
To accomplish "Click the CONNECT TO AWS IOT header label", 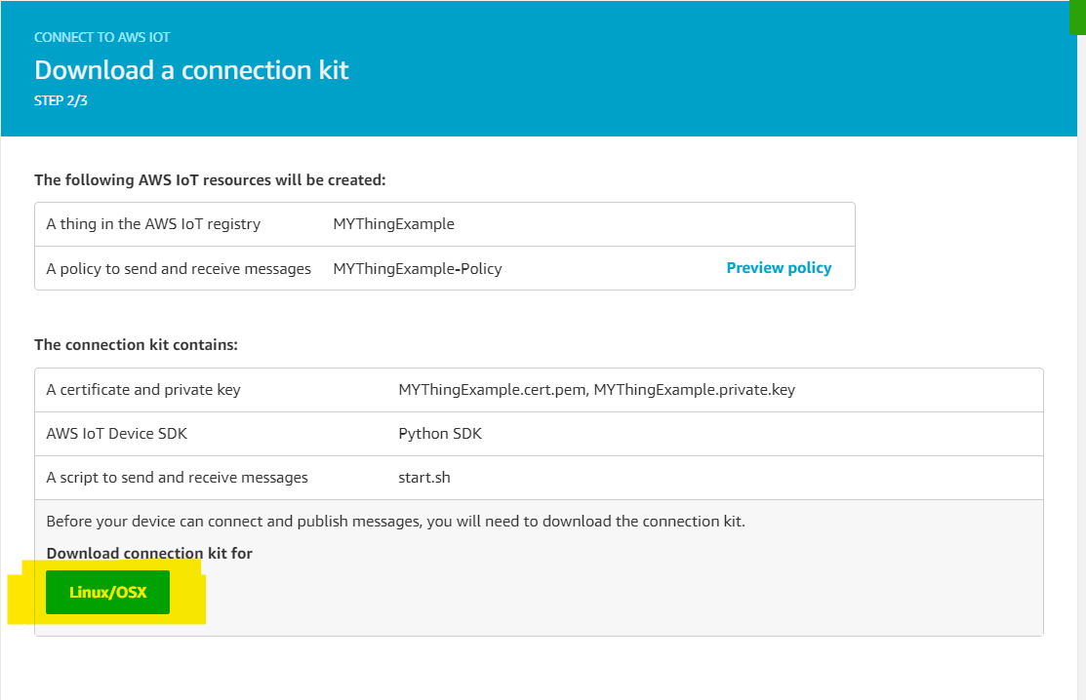I will click(102, 37).
